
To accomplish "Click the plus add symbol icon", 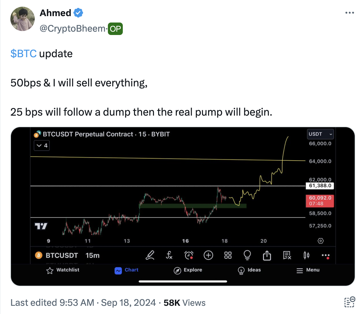I will tap(208, 255).
